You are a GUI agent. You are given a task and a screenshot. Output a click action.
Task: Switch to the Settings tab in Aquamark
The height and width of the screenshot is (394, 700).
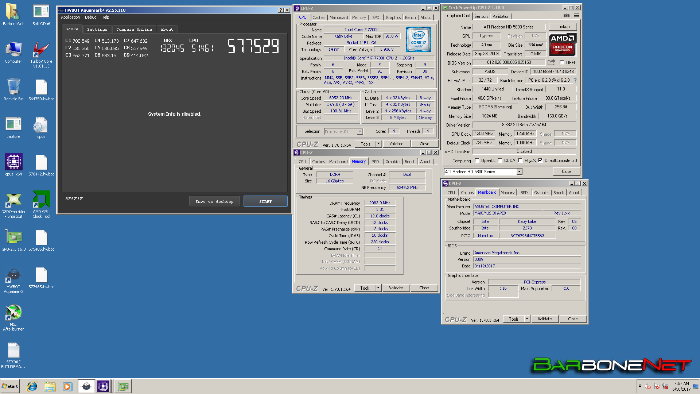point(97,29)
